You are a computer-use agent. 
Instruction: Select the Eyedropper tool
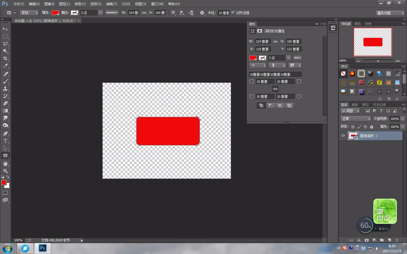pyautogui.click(x=5, y=66)
